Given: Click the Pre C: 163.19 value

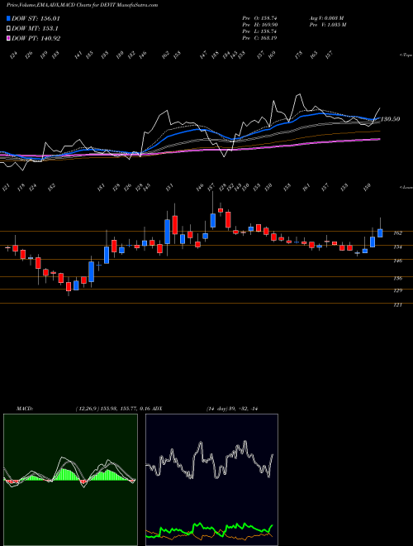Looking at the screenshot, I should pos(259,38).
